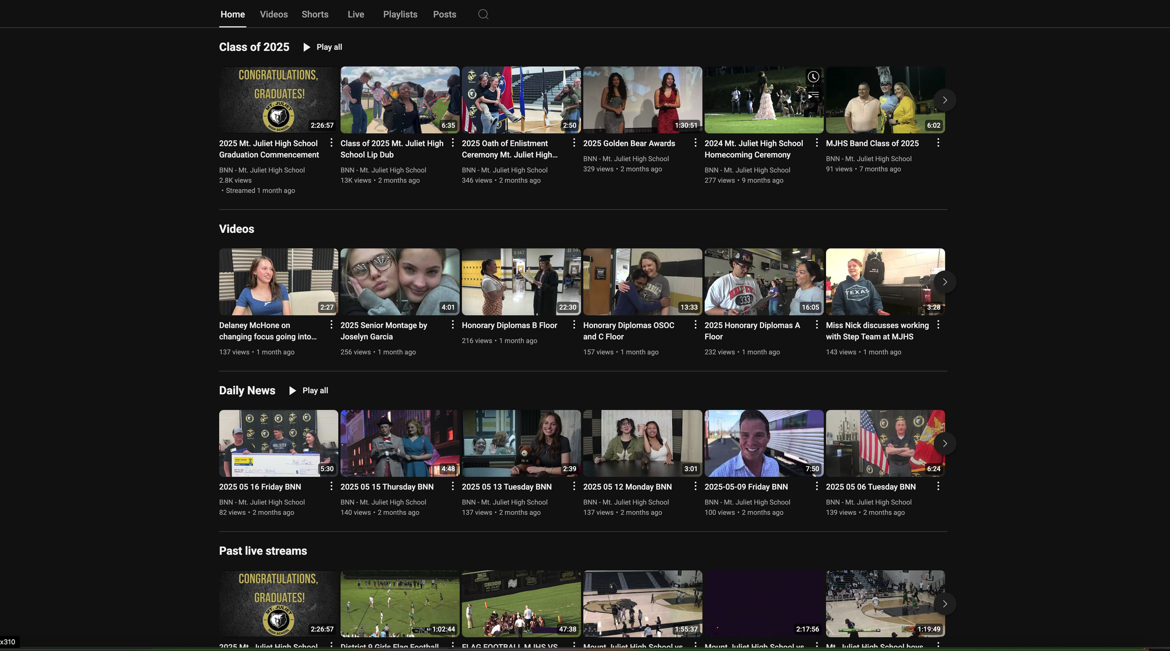Open three-dot menu for 2025 05 16 Friday BNN
The image size is (1170, 651).
coord(331,486)
